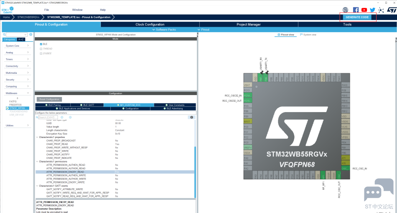This screenshot has width=397, height=213.
Task: Open the Software Packs dropdown
Action: (164, 30)
